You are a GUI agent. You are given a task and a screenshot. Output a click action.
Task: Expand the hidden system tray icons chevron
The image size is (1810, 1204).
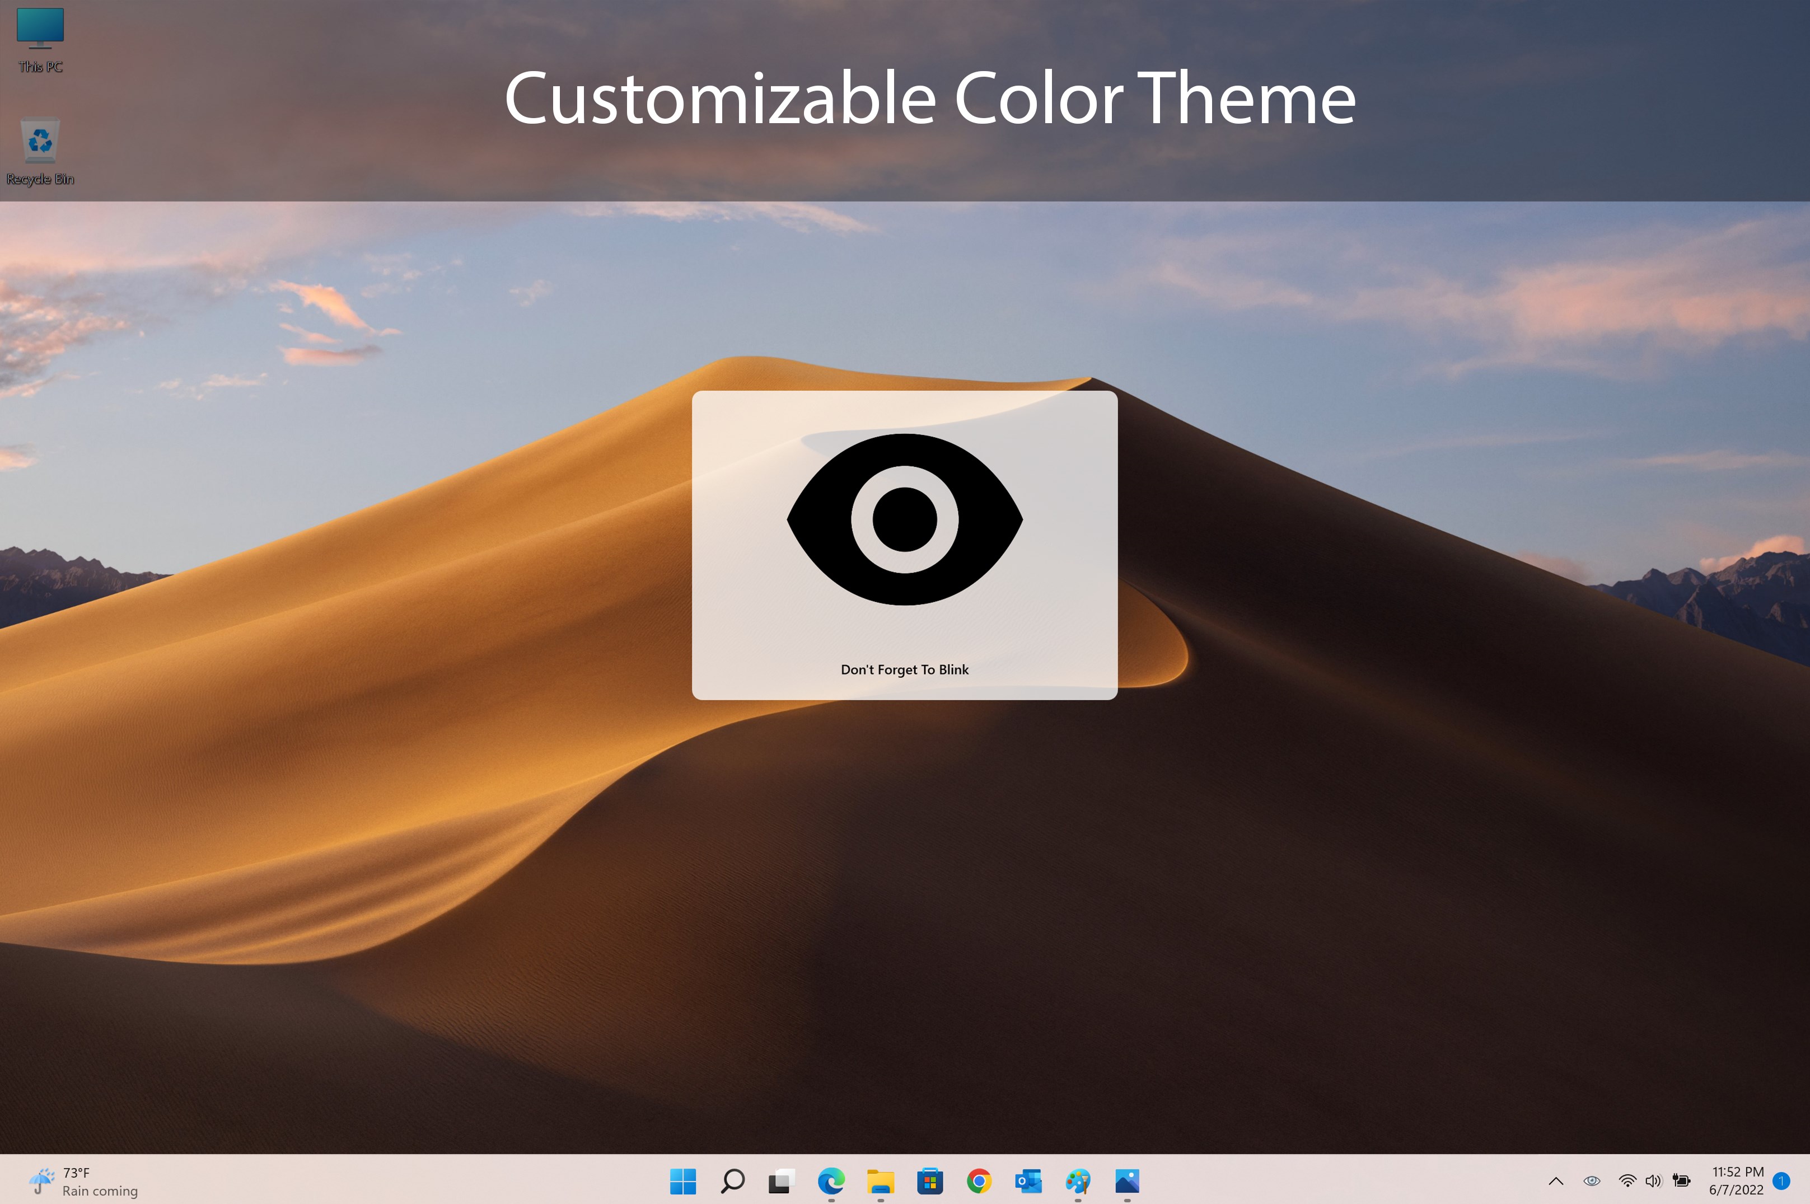(1556, 1181)
